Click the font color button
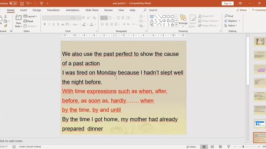266x149 pixels. (91, 24)
